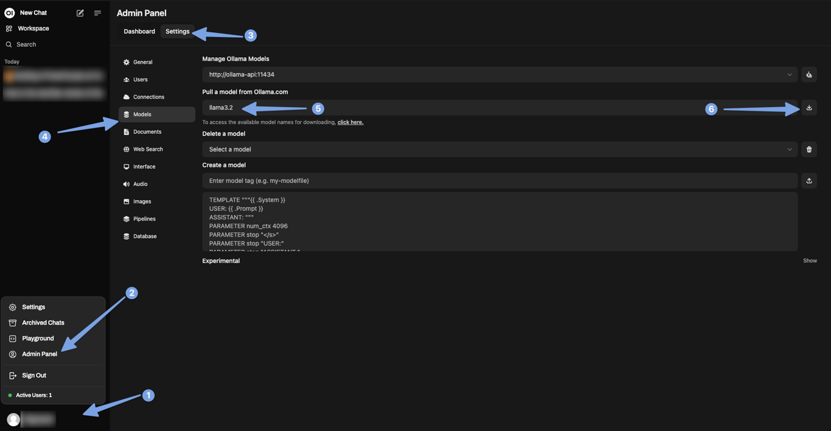Click the user profile avatar

click(13, 419)
